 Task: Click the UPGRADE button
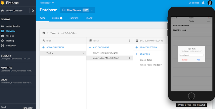[28, 108]
